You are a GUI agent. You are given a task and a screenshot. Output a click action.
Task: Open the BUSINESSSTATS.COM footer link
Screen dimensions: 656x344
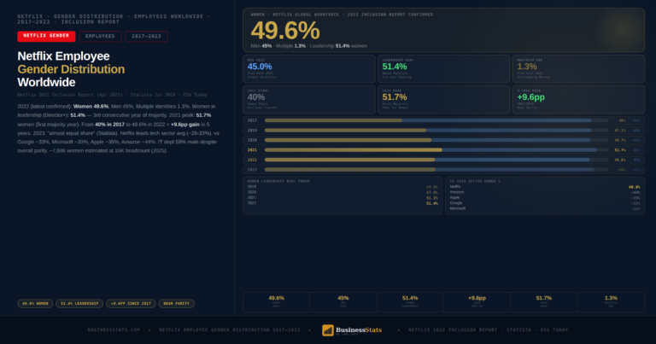114,330
